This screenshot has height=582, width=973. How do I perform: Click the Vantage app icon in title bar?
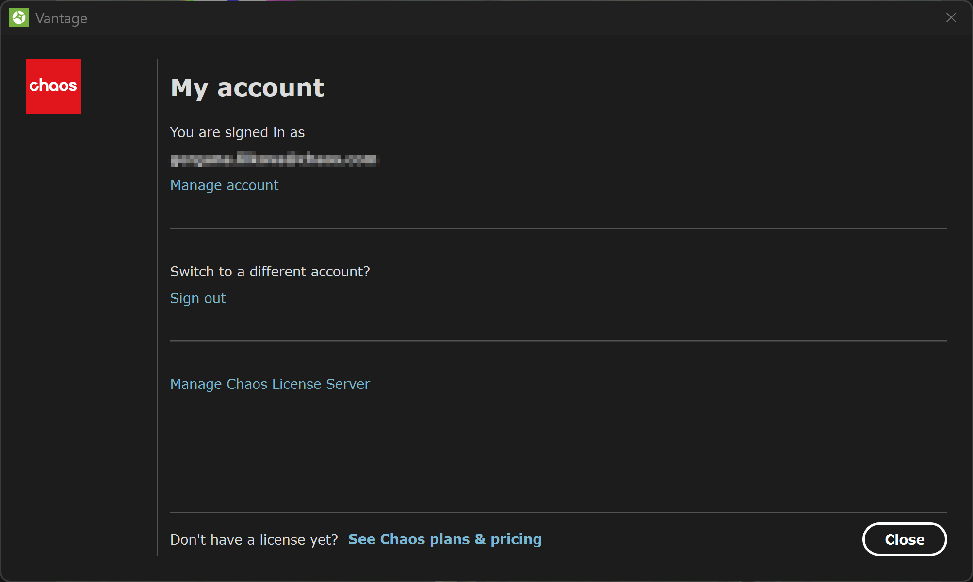(19, 18)
